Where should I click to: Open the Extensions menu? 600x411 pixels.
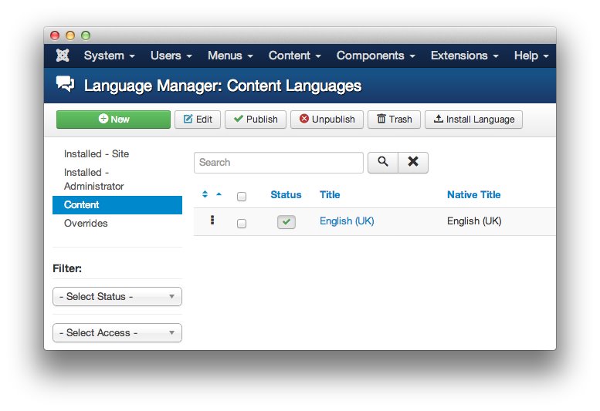[x=464, y=56]
